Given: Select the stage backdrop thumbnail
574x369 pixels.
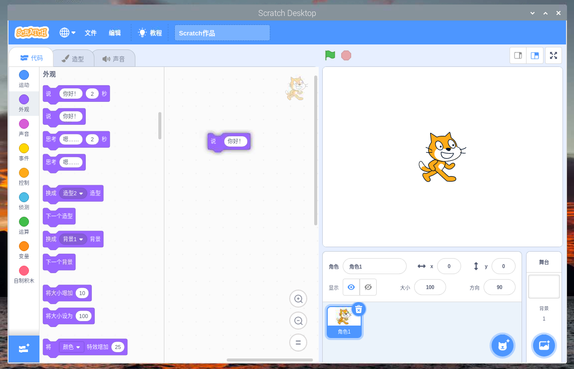Looking at the screenshot, I should [x=544, y=287].
